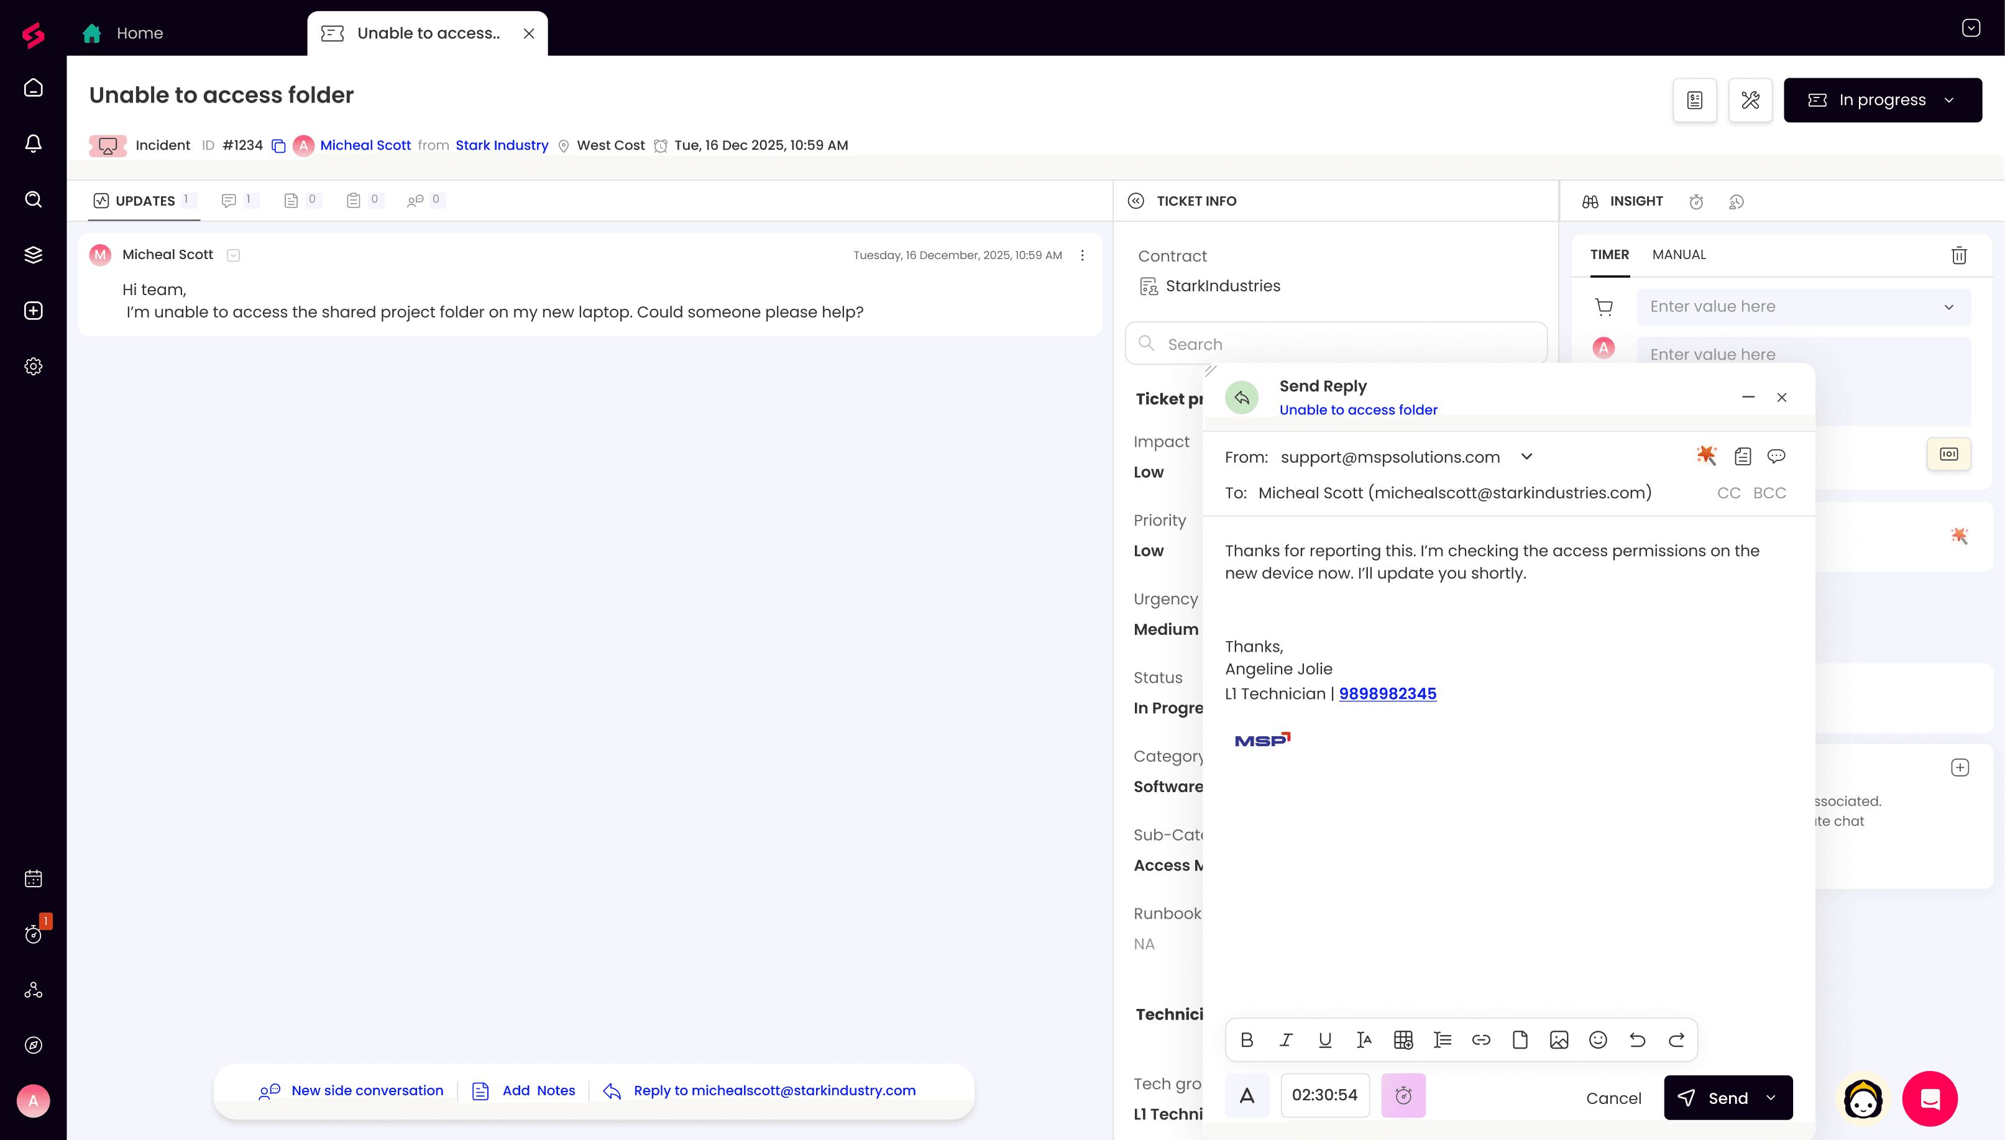Insert a table in the reply editor
This screenshot has width=2005, height=1140.
pos(1403,1040)
